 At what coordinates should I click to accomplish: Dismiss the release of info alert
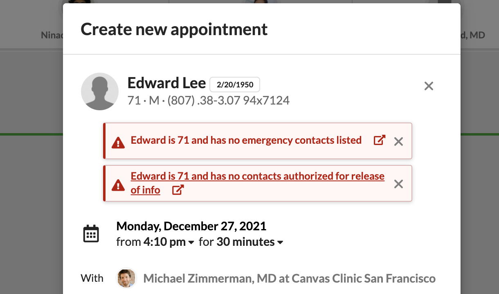pos(398,184)
